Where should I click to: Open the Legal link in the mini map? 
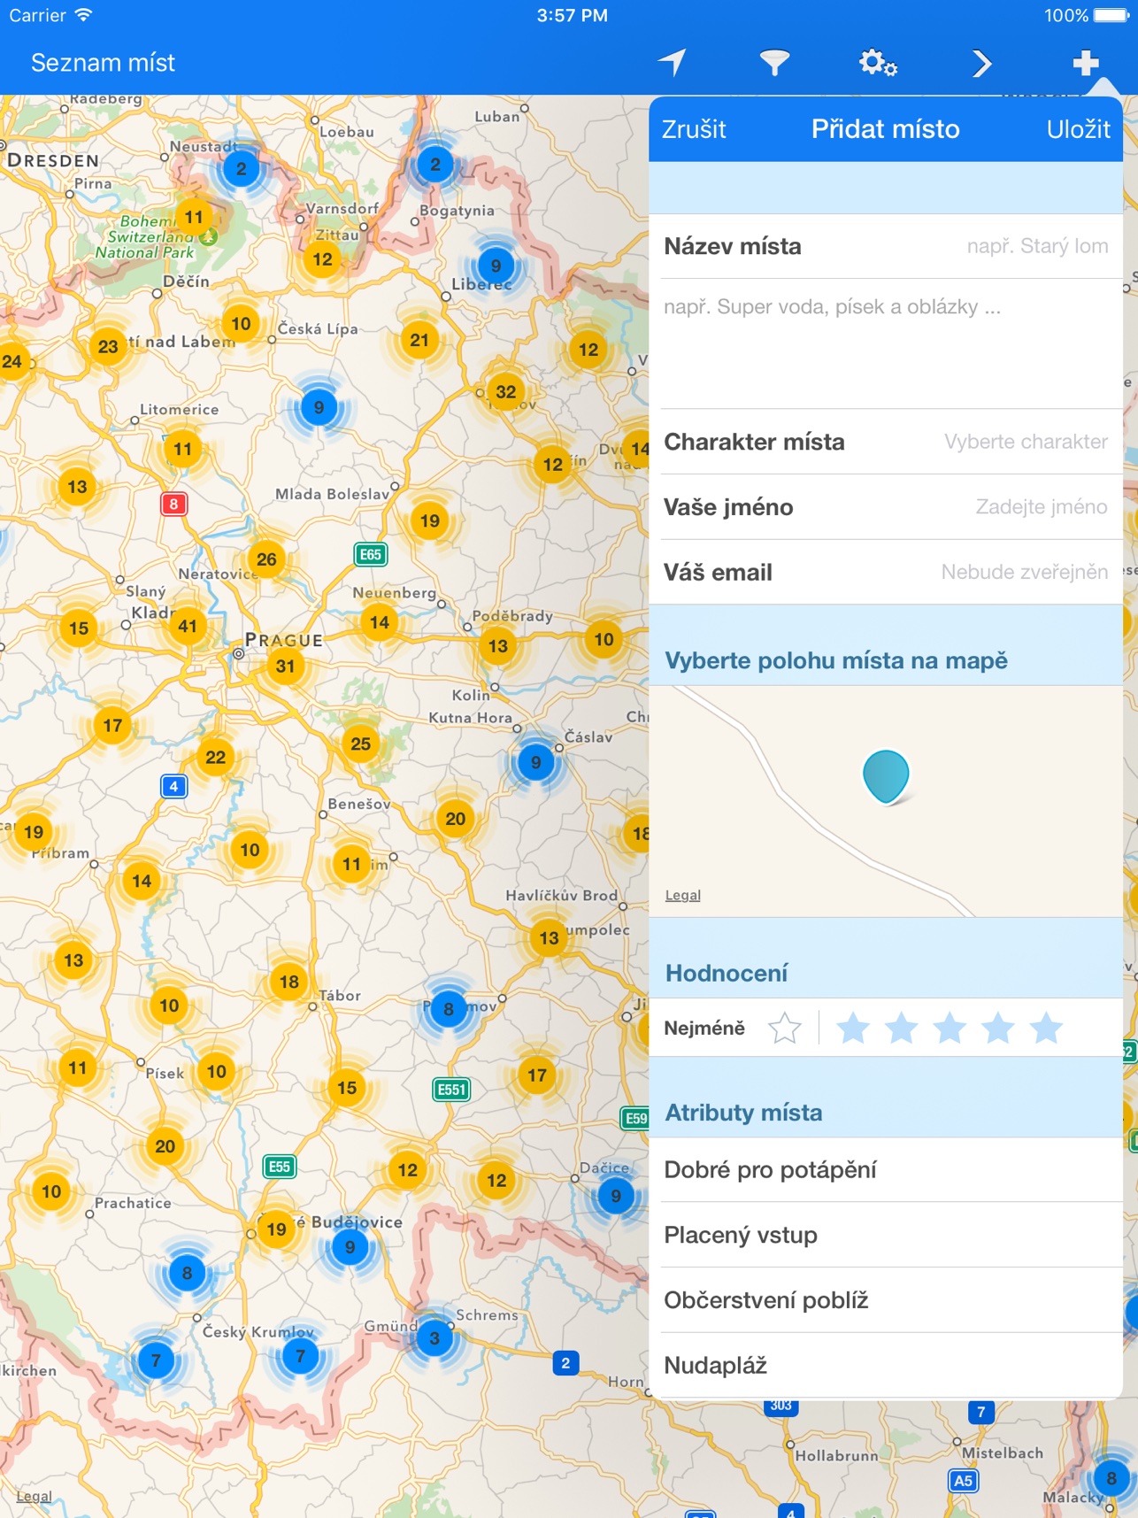tap(683, 895)
